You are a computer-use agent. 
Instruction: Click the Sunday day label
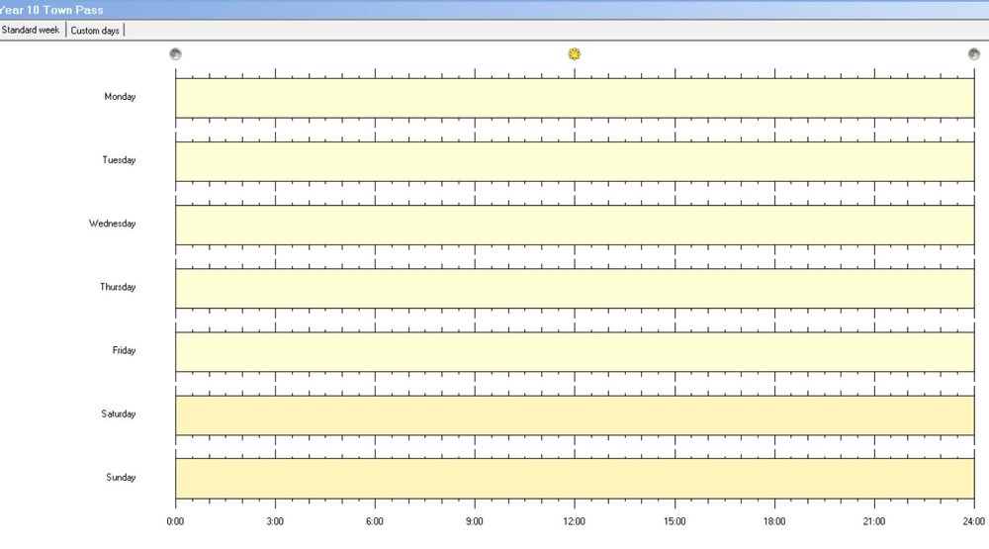(x=121, y=477)
